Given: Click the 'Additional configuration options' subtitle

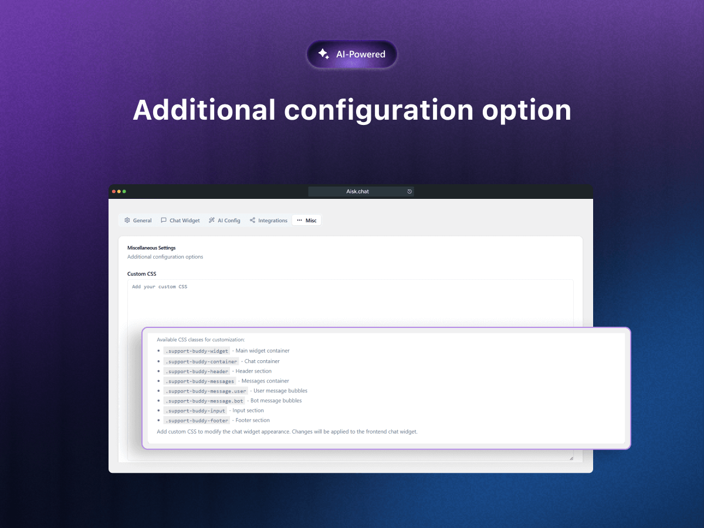Looking at the screenshot, I should [165, 257].
